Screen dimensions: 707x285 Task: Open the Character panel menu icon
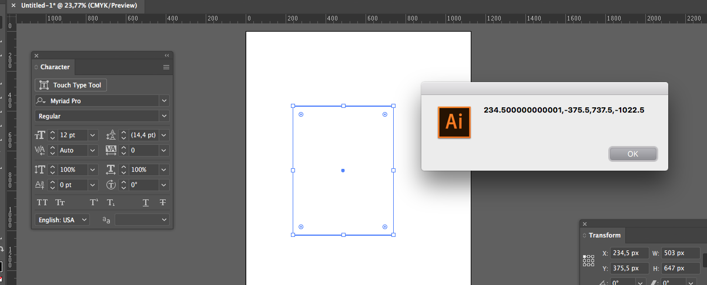coord(166,67)
